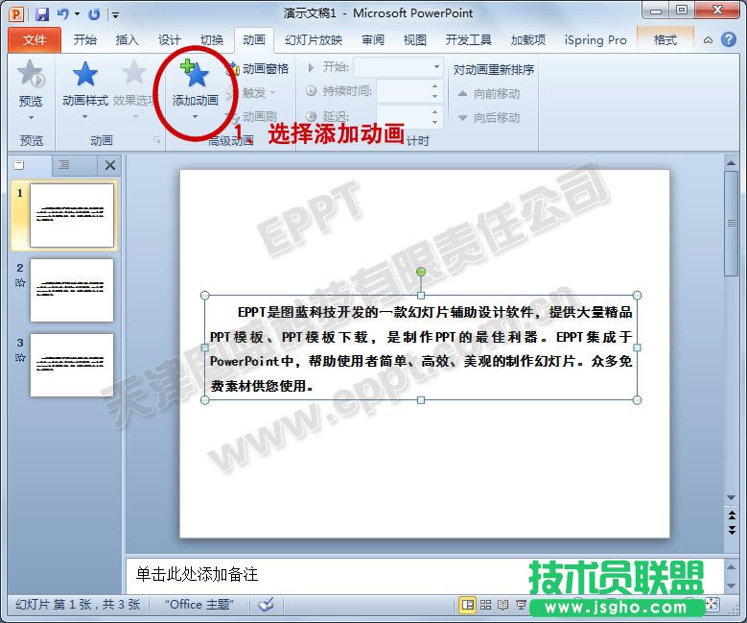Go to next slide with double-down arrow
The image size is (747, 623).
coord(732,530)
